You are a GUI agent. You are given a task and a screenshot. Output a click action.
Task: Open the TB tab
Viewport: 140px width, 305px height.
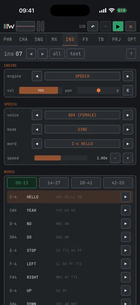tap(101, 39)
